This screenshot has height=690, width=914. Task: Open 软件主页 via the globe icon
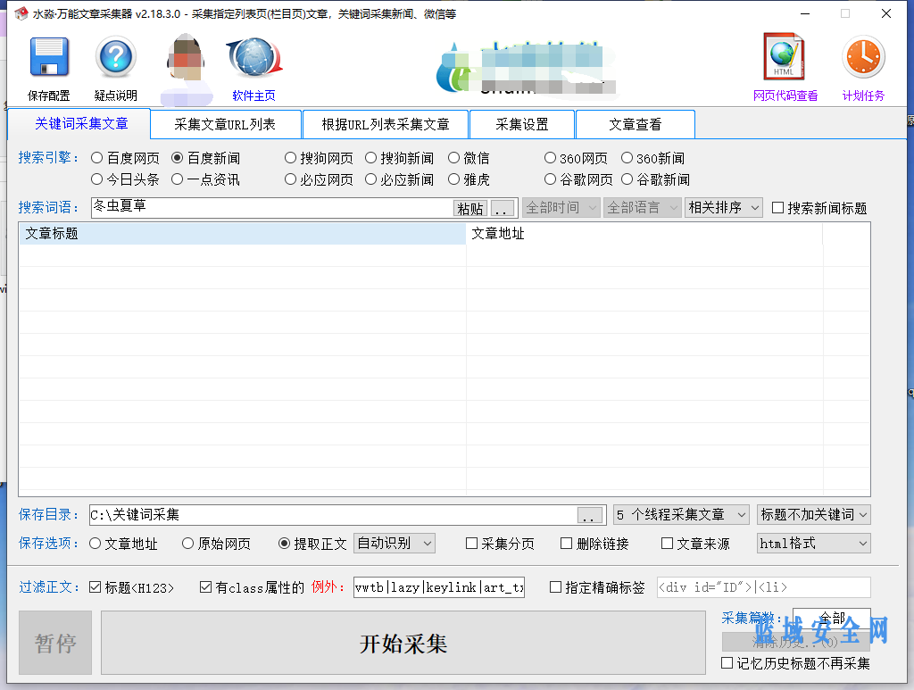coord(253,62)
